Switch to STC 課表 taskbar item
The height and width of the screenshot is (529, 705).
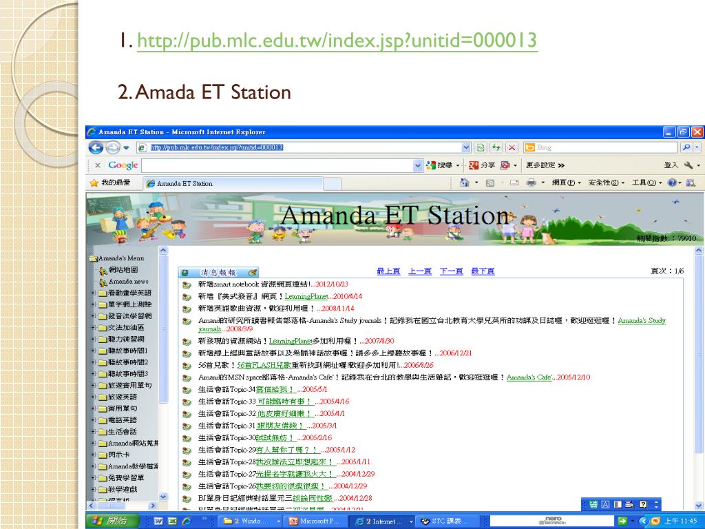(x=447, y=521)
